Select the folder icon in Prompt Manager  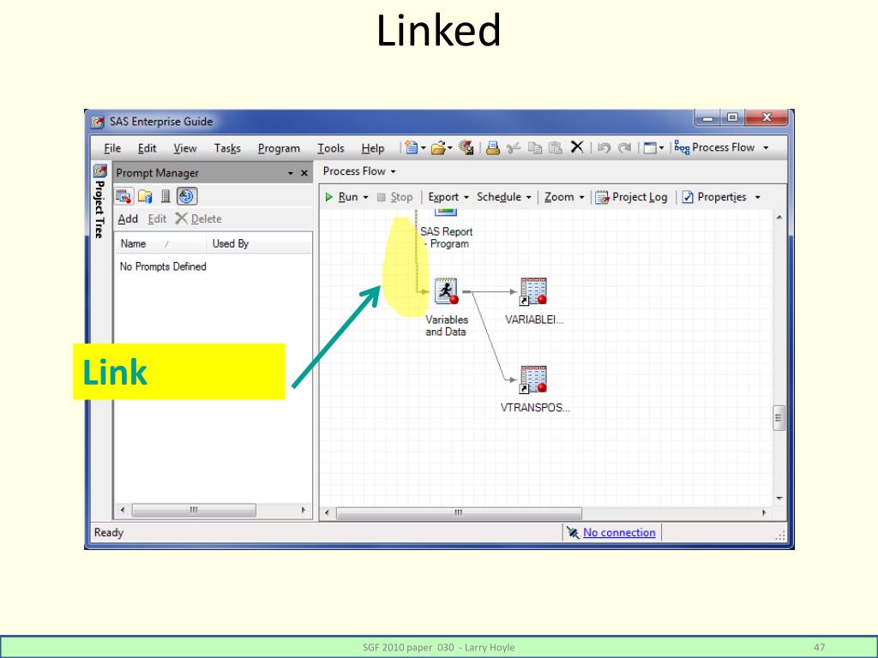tap(145, 196)
